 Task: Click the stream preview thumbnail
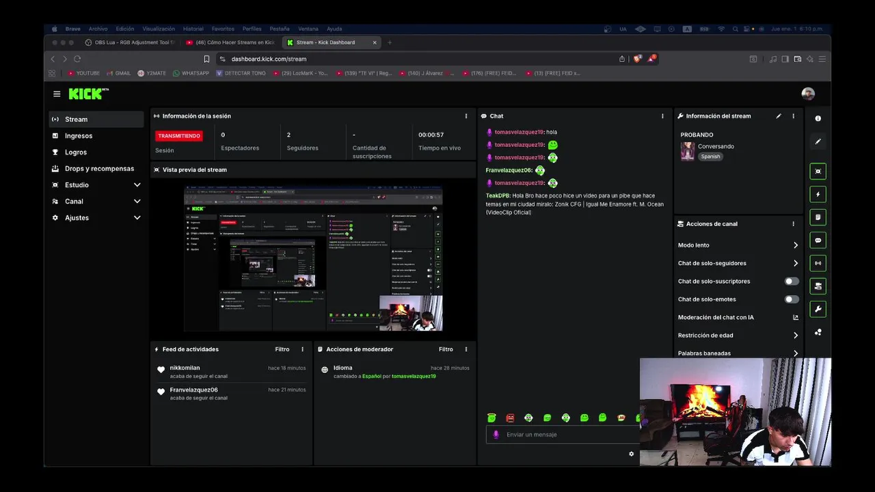point(313,258)
